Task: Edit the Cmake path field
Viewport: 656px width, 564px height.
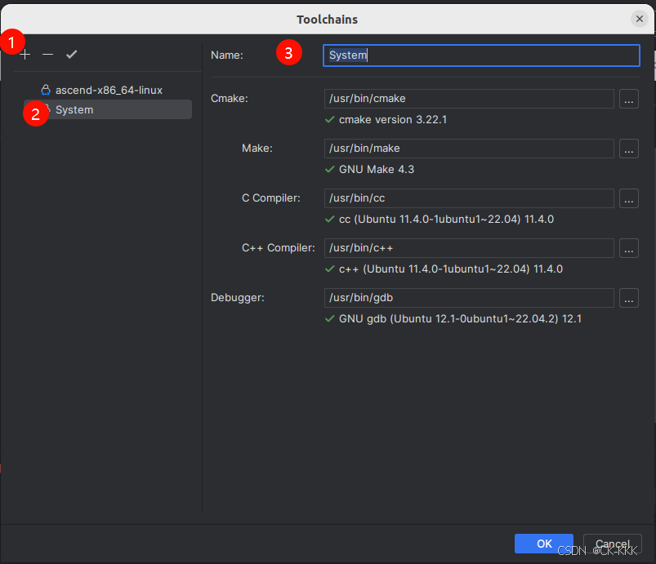Action: point(469,99)
